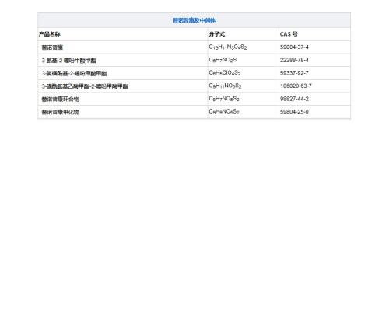Viewport: 389px width, 311px height.
Task: Select product name 3-磺酰氨基乙酸甲酯-2-噻吩甲酸甲酯
Action: 85,86
